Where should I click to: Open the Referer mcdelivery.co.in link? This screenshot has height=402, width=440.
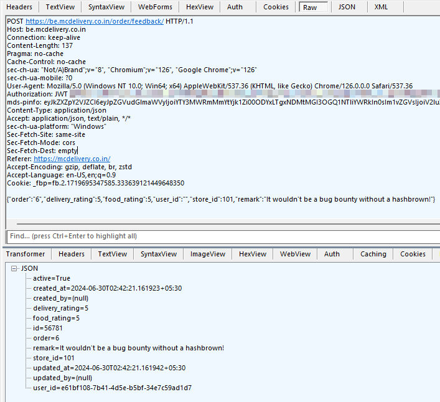[72, 159]
